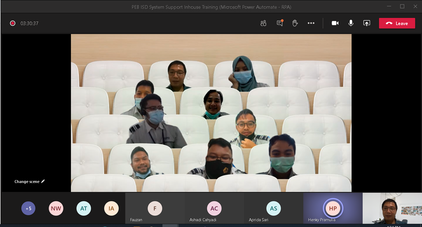Select the IA participant avatar
This screenshot has width=422, height=227.
pos(111,208)
